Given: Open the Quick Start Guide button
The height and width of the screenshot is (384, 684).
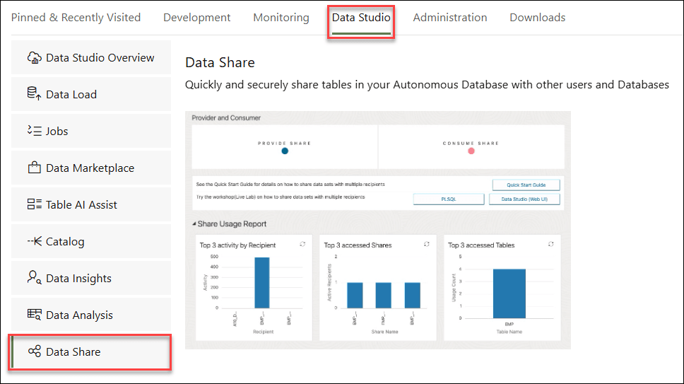Looking at the screenshot, I should pos(526,185).
